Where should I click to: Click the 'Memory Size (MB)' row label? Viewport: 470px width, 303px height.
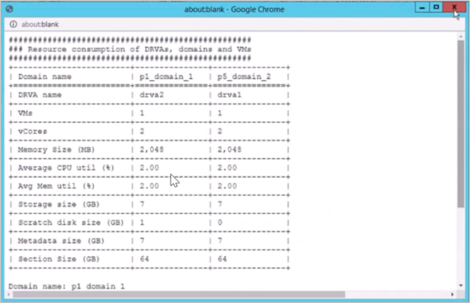(x=56, y=150)
